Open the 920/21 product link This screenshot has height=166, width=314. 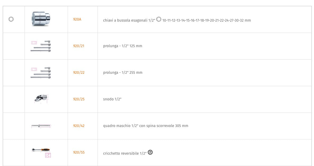[x=79, y=46]
